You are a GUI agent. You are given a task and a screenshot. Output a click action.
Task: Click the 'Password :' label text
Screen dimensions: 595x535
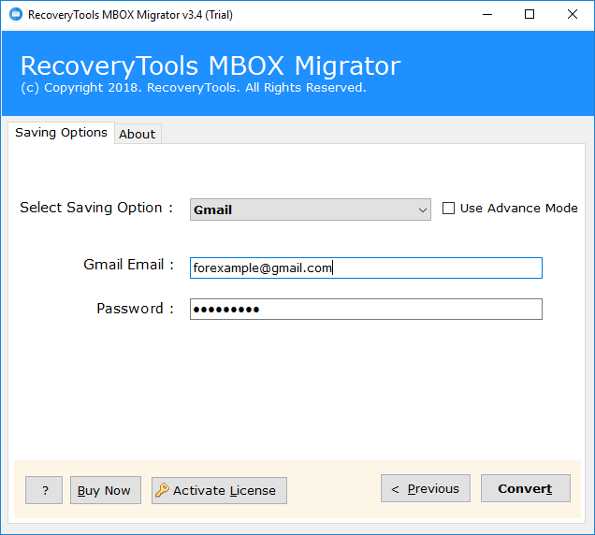[x=135, y=309]
